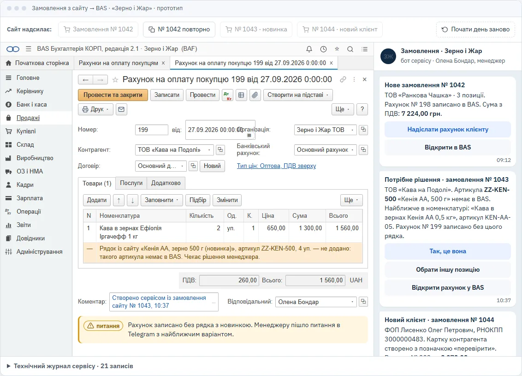522x376 pixels.
Task: Click the Провести та закрити button
Action: pyautogui.click(x=113, y=95)
